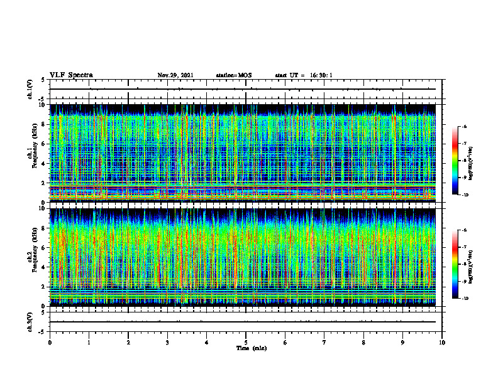This screenshot has width=498, height=384.
Task: Click the "-7" tick on ch.2 colorbar
Action: click(x=464, y=247)
